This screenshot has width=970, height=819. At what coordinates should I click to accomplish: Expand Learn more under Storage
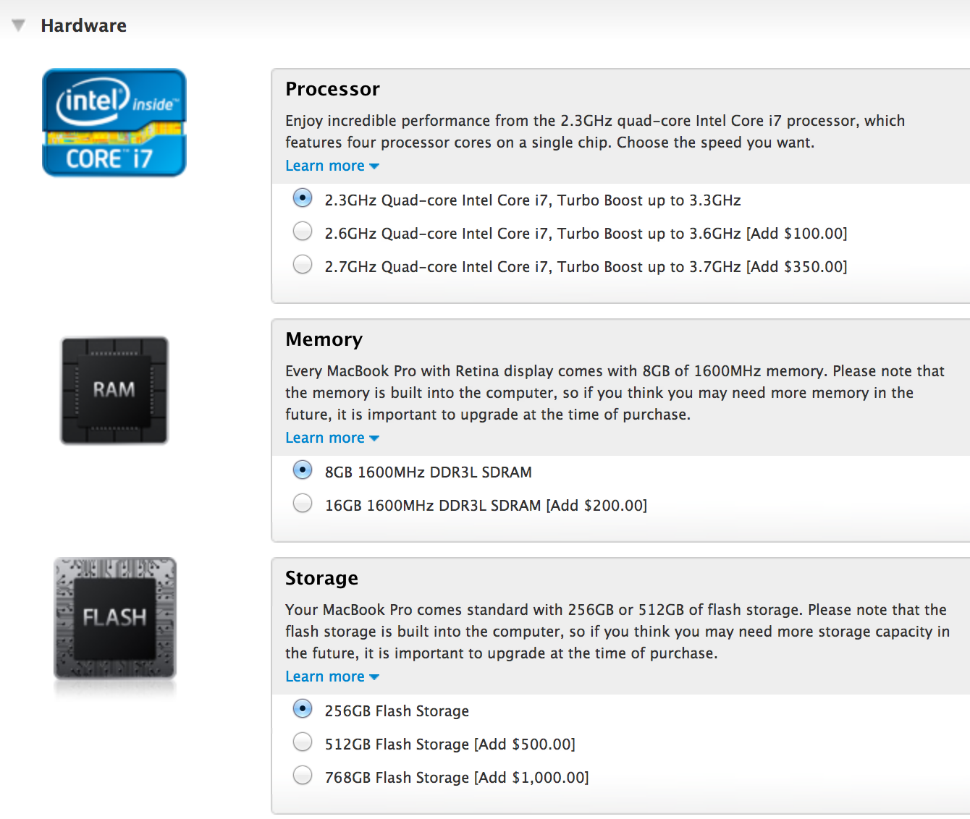tap(332, 676)
